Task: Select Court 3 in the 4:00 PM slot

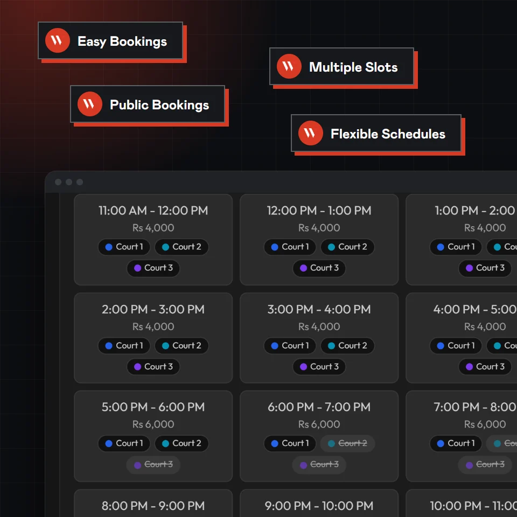Action: [485, 367]
